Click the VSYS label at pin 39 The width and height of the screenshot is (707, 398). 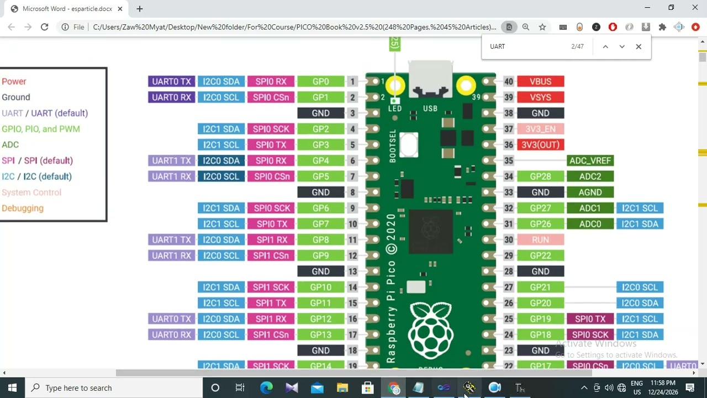540,97
